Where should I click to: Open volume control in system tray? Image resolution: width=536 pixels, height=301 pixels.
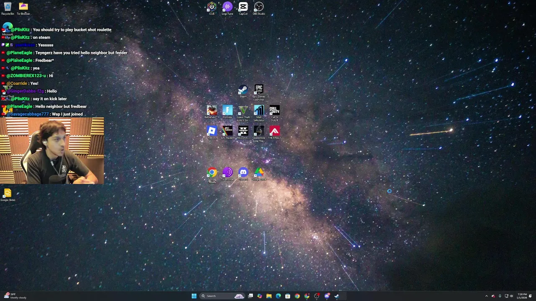(511, 296)
